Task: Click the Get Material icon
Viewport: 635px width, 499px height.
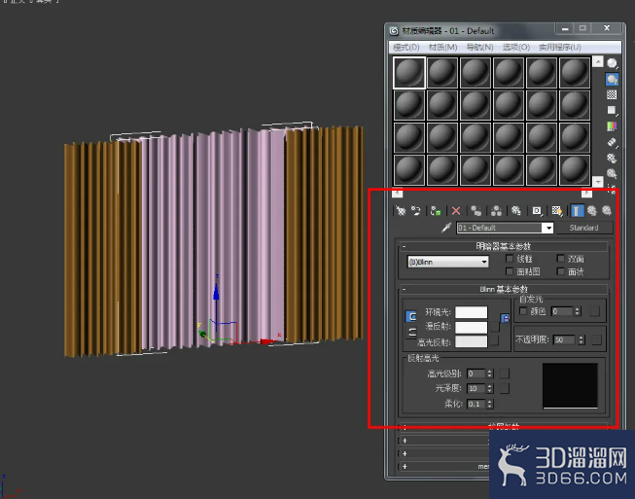Action: coord(401,211)
